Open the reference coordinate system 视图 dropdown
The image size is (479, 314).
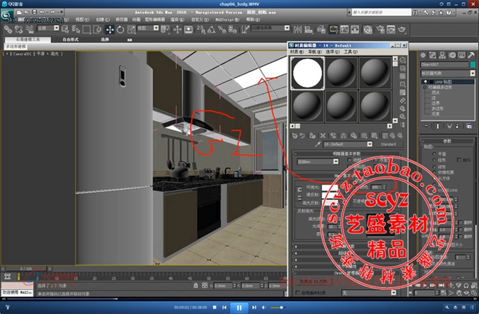148,28
